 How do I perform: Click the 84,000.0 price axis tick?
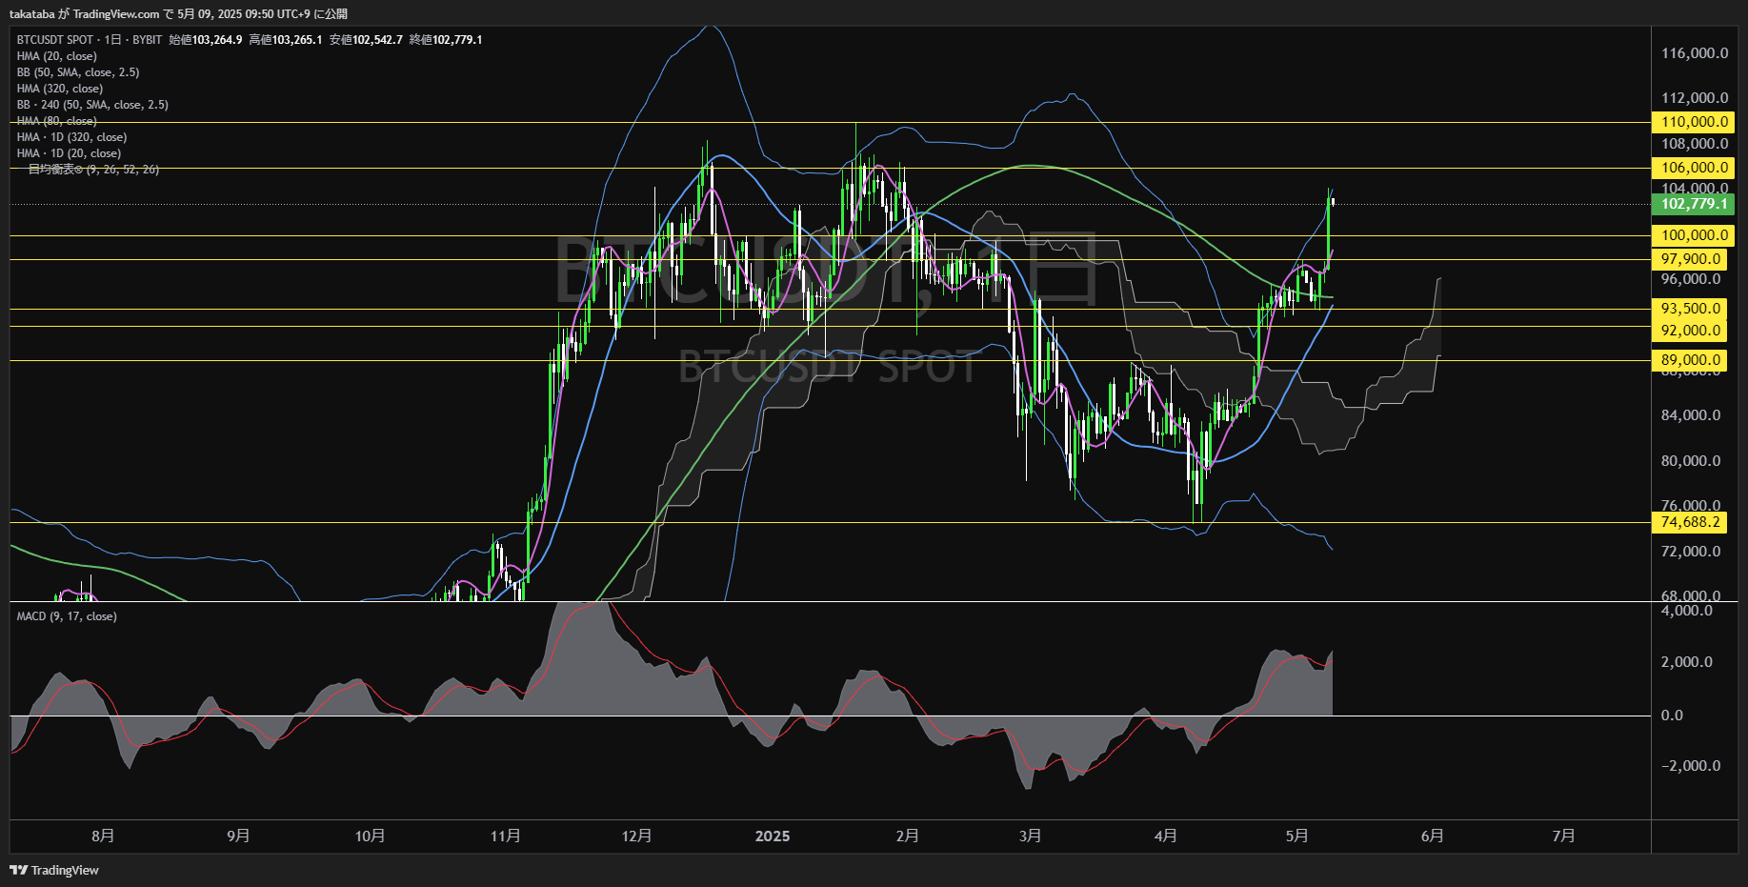pyautogui.click(x=1691, y=415)
